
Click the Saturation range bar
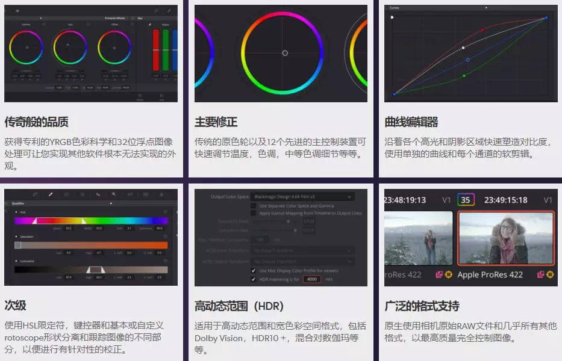[91, 245]
